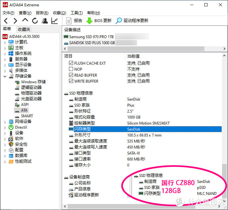Select 主板 motherboard item in tree
This screenshot has height=210, width=228.
tap(16, 48)
